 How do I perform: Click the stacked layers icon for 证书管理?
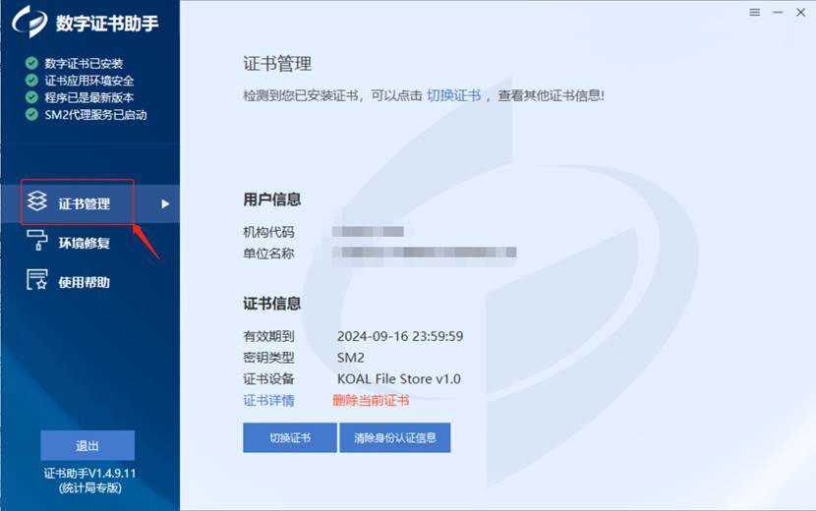37,201
